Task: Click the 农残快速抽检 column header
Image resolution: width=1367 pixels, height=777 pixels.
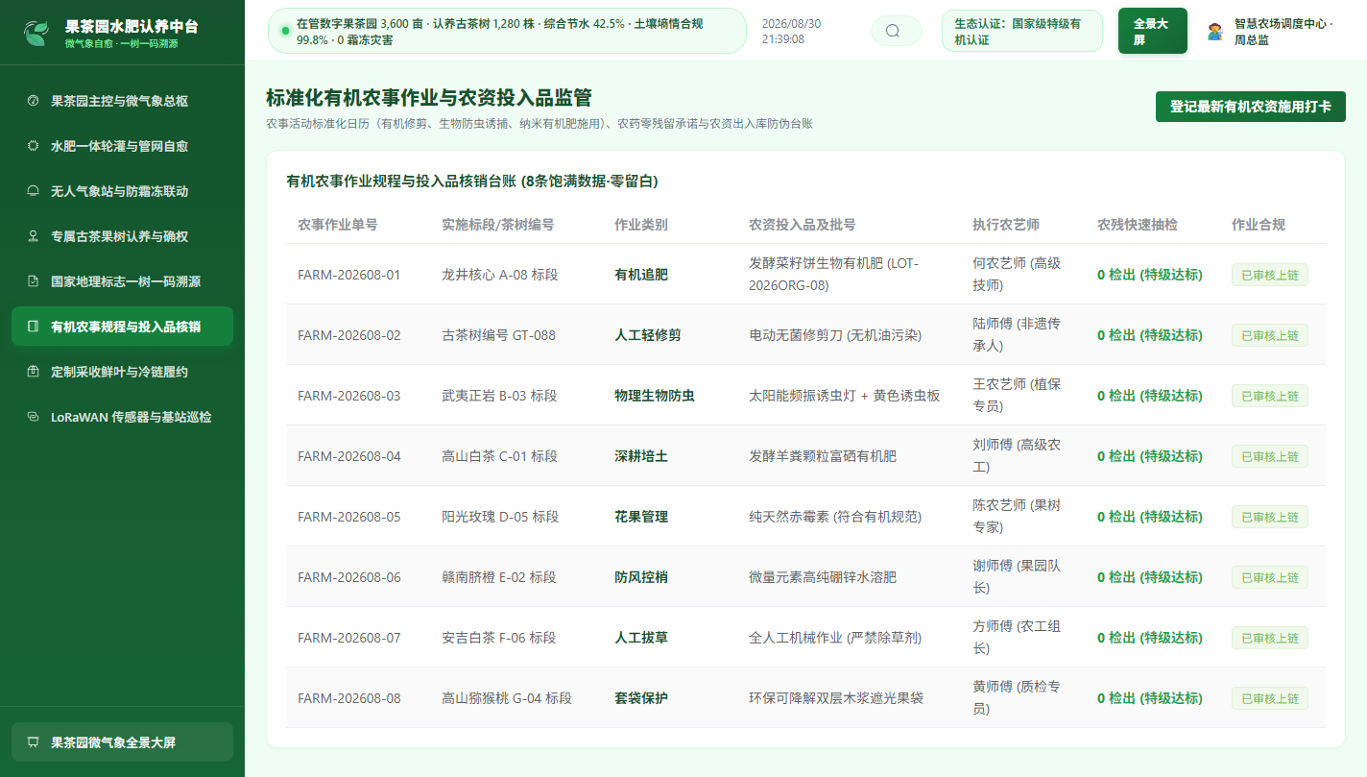Action: tap(1138, 225)
